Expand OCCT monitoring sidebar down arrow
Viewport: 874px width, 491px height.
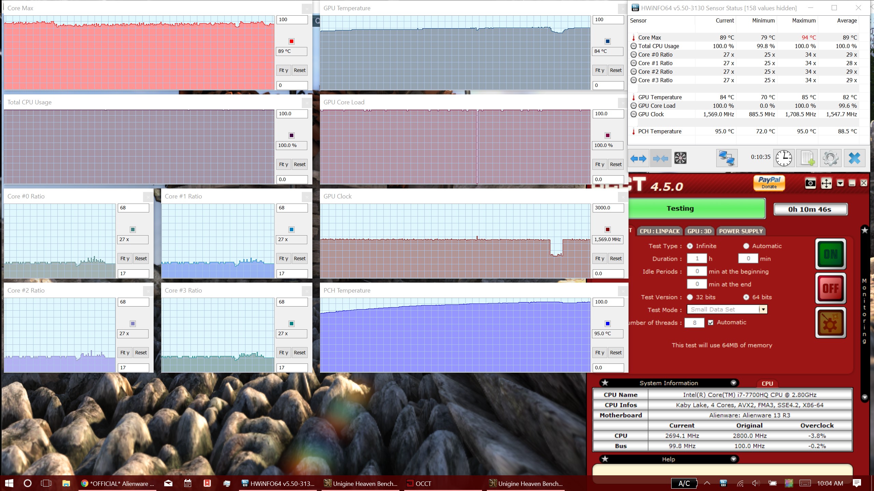[x=864, y=397]
